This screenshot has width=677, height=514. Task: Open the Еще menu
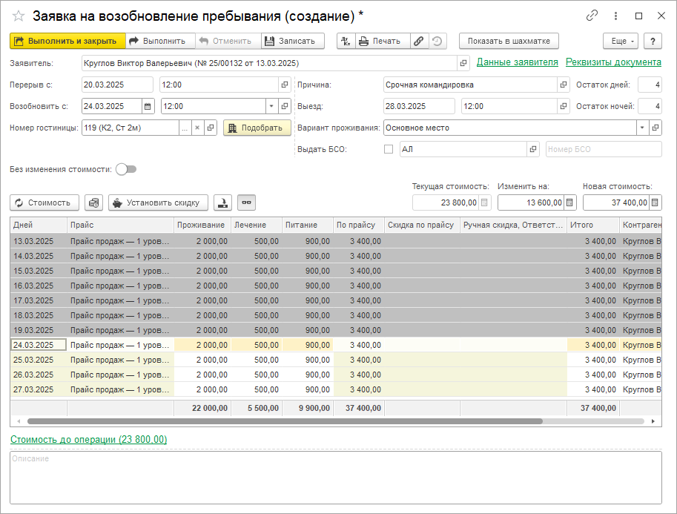(x=619, y=42)
